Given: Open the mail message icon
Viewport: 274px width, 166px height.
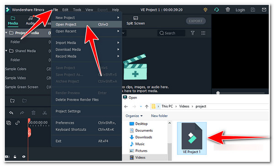Looking at the screenshot, I should click(264, 10).
